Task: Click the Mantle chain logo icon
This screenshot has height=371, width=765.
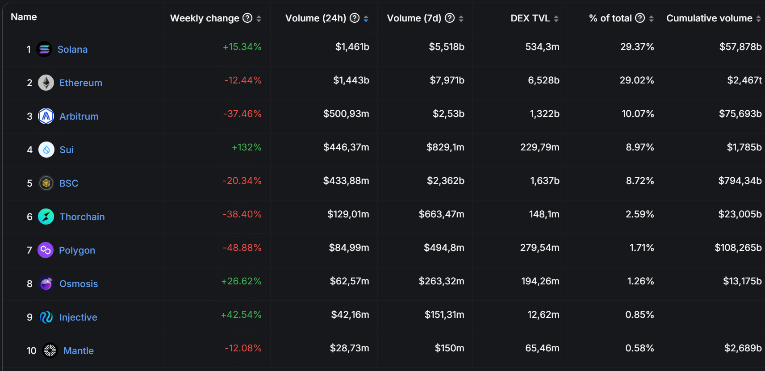Action: click(50, 350)
